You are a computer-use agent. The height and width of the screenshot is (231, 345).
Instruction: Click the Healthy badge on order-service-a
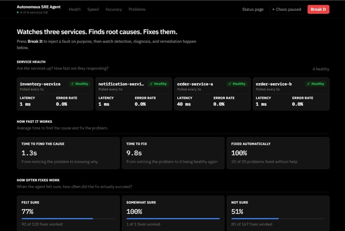(237, 84)
